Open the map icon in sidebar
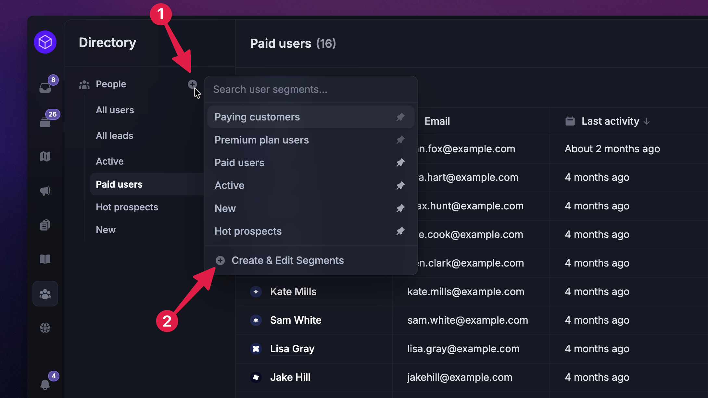Image resolution: width=708 pixels, height=398 pixels. pyautogui.click(x=45, y=156)
